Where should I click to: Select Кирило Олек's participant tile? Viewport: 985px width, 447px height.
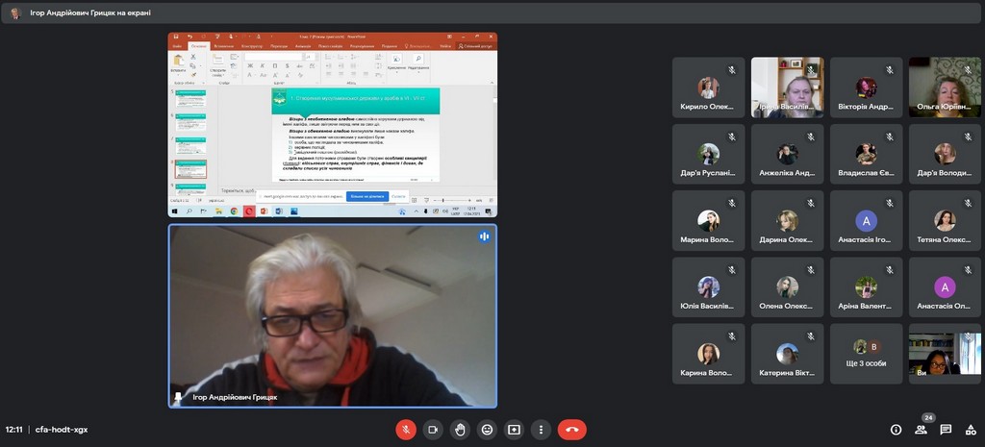708,87
